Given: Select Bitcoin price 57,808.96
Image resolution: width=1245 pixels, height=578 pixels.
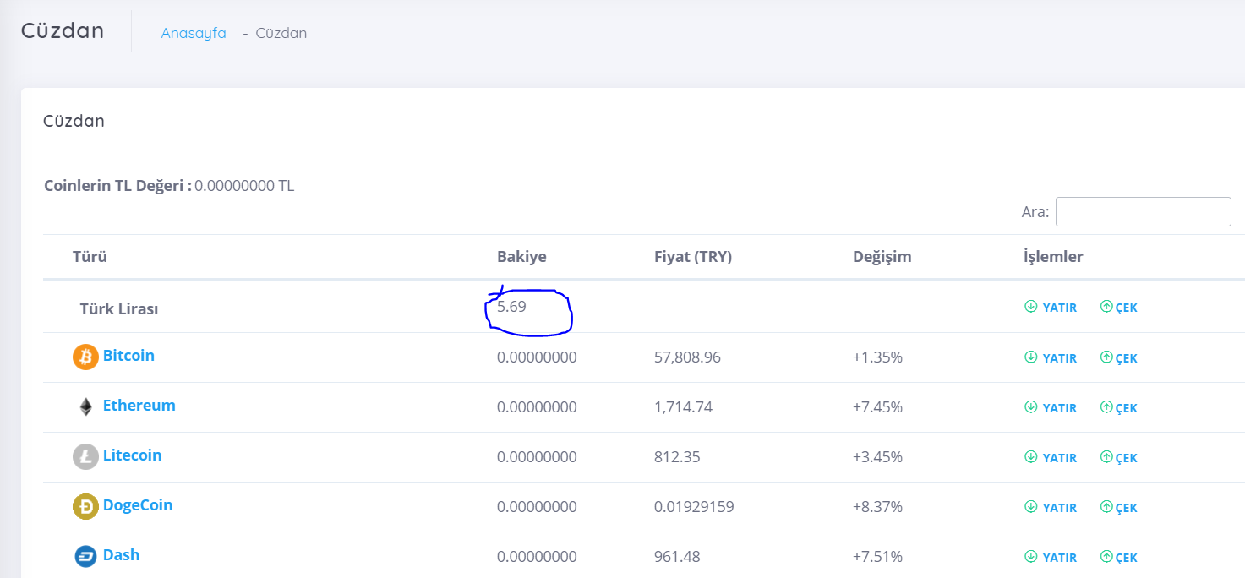Looking at the screenshot, I should 687,357.
